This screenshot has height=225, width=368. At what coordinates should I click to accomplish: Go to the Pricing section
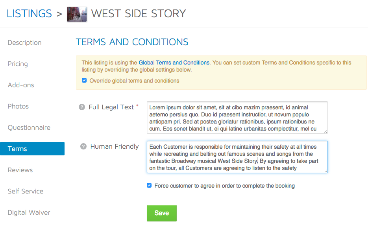[x=18, y=64]
